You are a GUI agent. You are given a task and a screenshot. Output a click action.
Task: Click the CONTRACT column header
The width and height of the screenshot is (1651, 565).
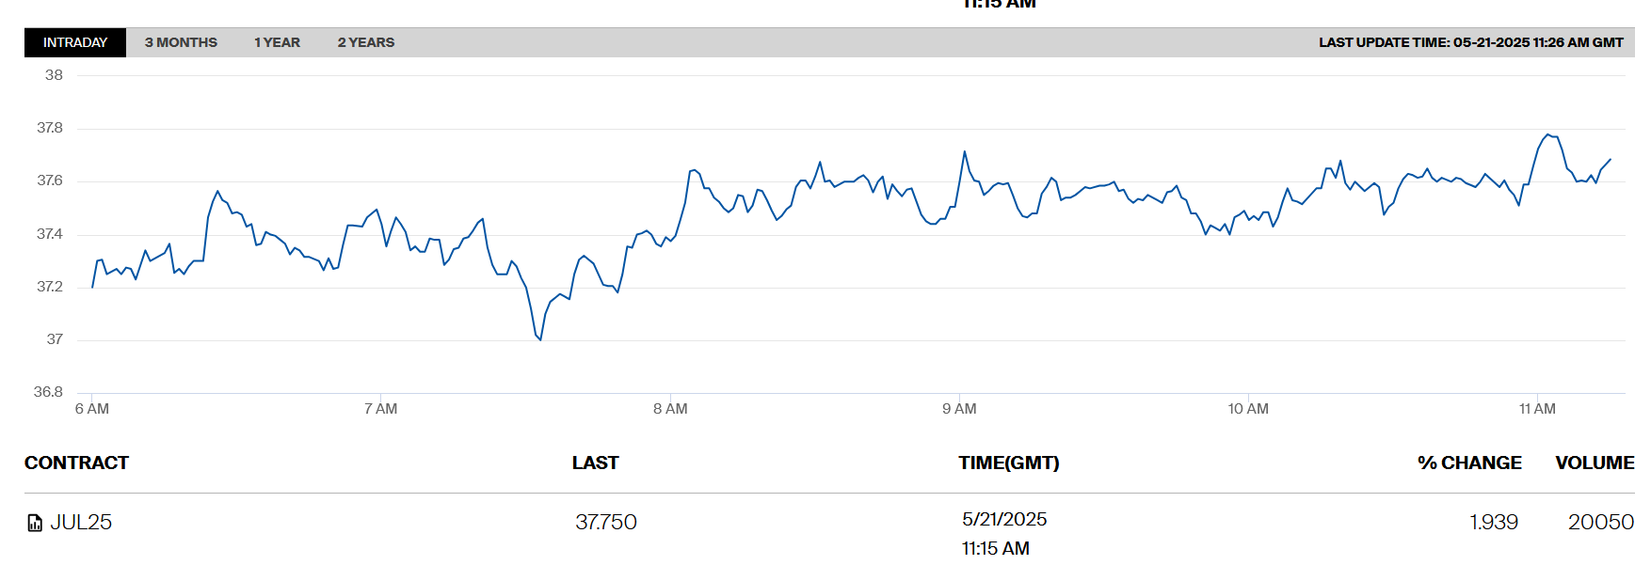click(x=76, y=463)
